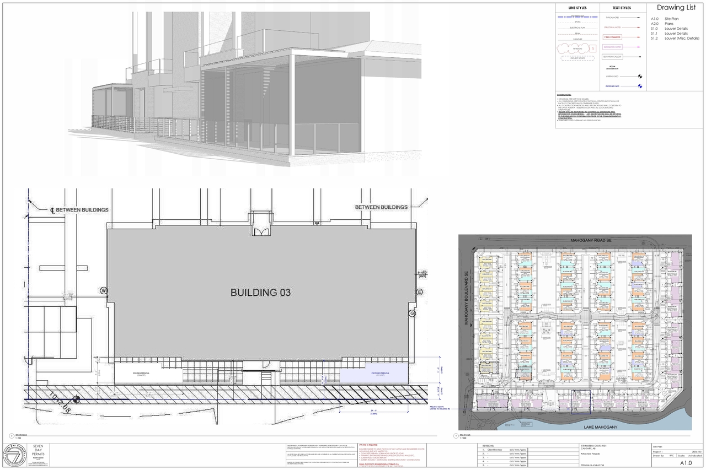Click the "Drawing List" heading
Screen dimensions: 706x470
tap(676, 8)
